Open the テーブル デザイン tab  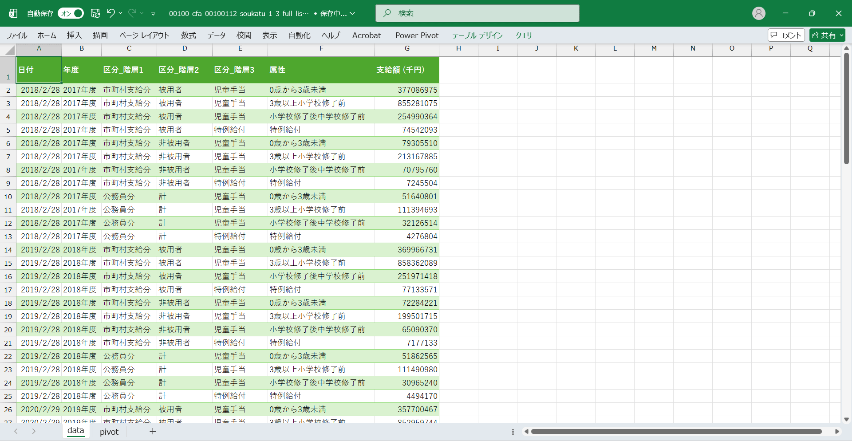[x=477, y=35]
